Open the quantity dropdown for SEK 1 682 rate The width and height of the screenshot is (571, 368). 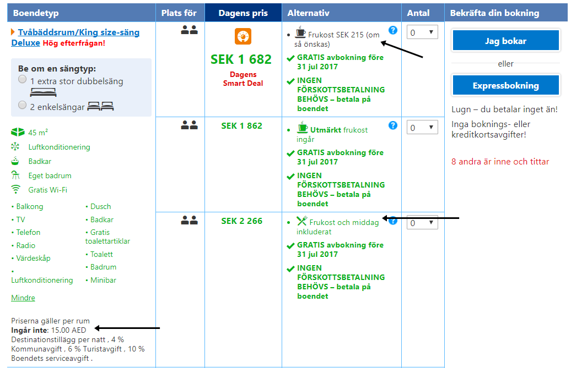422,32
